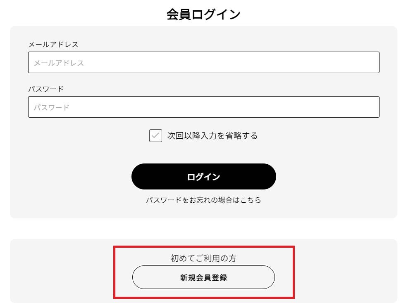
Task: Place cursor in the password entry box
Action: [x=203, y=107]
